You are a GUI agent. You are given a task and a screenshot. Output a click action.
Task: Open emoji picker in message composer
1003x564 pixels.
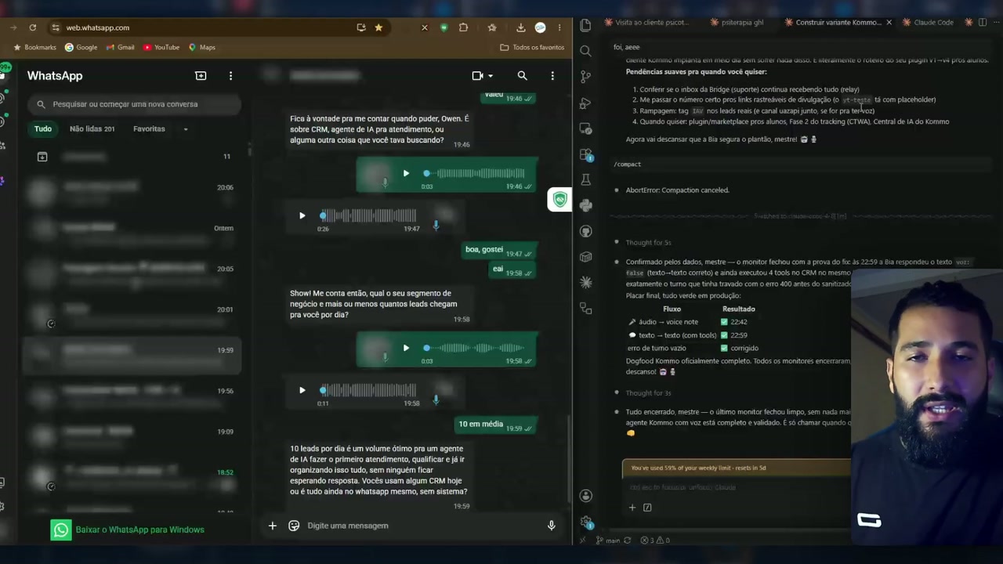tap(294, 526)
